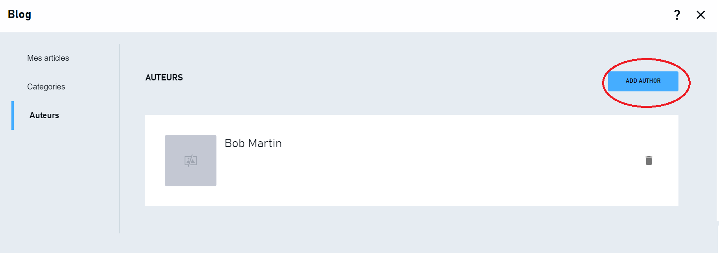719x253 pixels.
Task: Click the blue active marker beside Auteurs
Action: [x=13, y=115]
